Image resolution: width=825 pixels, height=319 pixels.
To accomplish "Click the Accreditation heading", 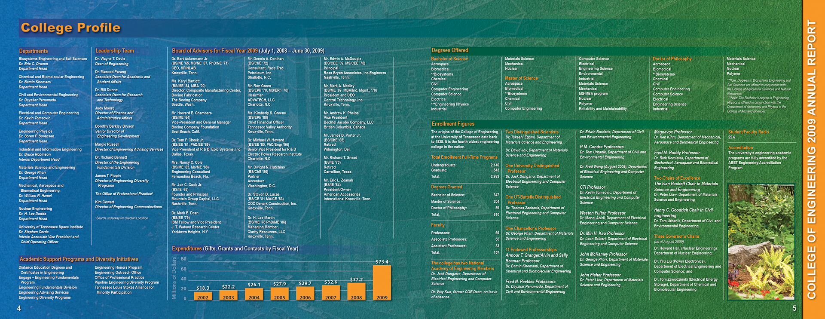I will point(740,148).
